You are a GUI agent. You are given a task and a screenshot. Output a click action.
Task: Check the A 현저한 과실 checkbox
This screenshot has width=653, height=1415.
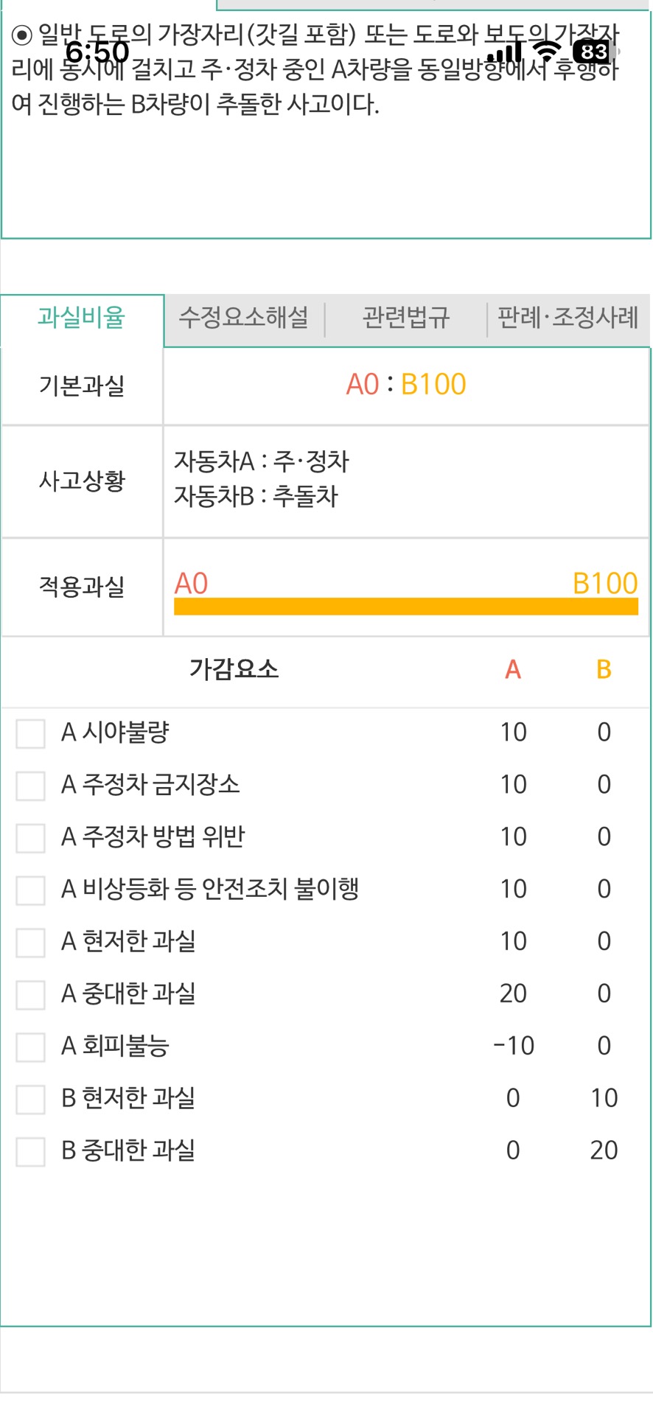tap(31, 943)
